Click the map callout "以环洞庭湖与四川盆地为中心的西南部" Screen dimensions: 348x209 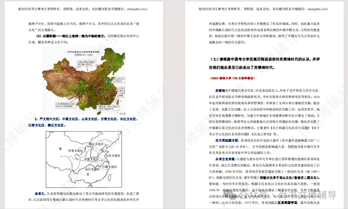point(66,105)
